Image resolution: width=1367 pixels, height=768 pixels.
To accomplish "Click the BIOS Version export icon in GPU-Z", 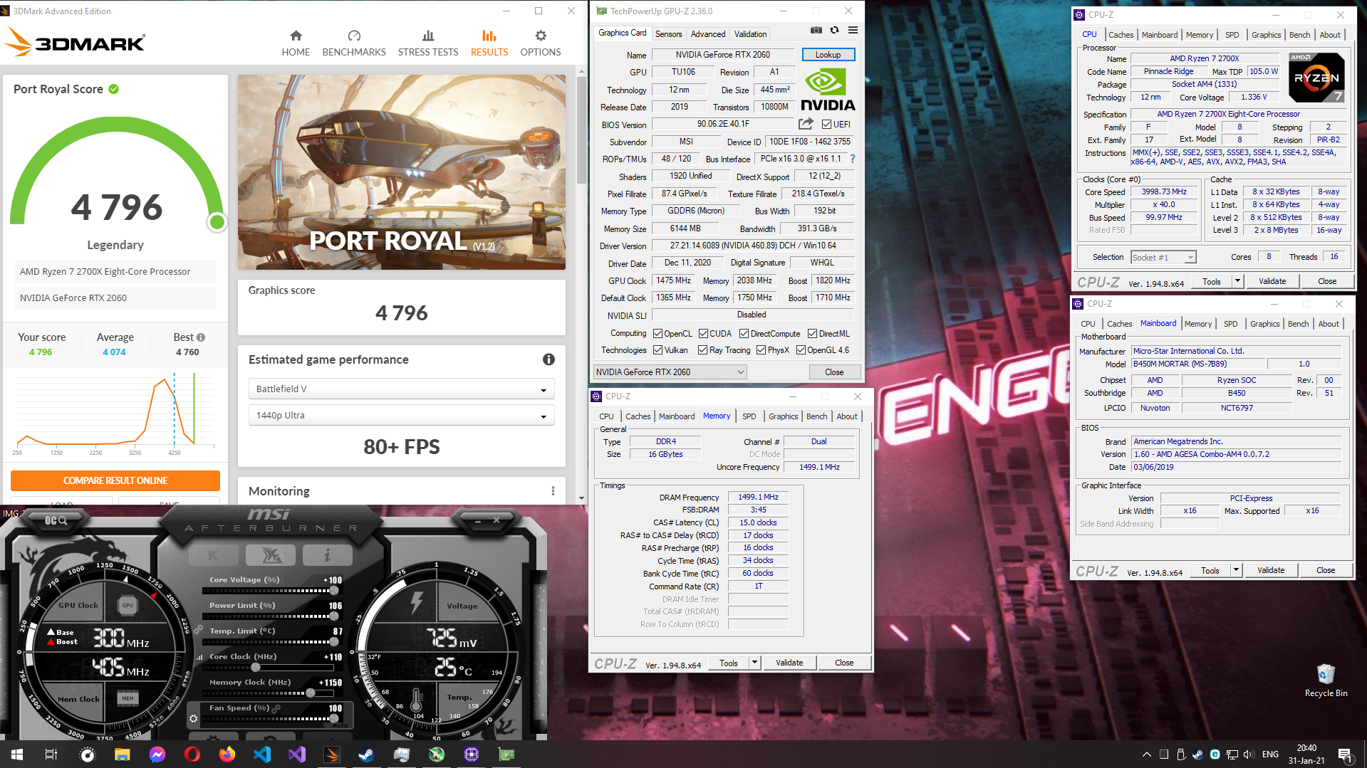I will click(806, 124).
